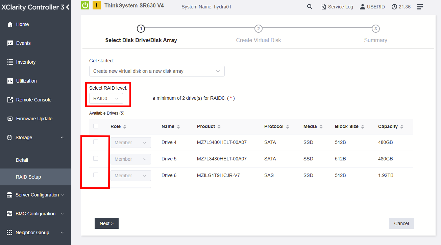Screen dimensions: 441x245
Task: Sort the table by Capacity
Action: coord(402,126)
